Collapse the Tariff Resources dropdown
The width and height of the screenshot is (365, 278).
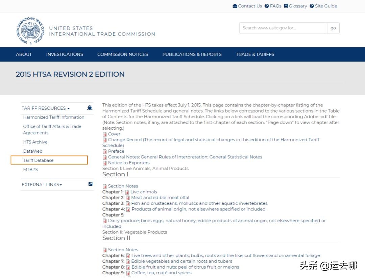coord(46,108)
